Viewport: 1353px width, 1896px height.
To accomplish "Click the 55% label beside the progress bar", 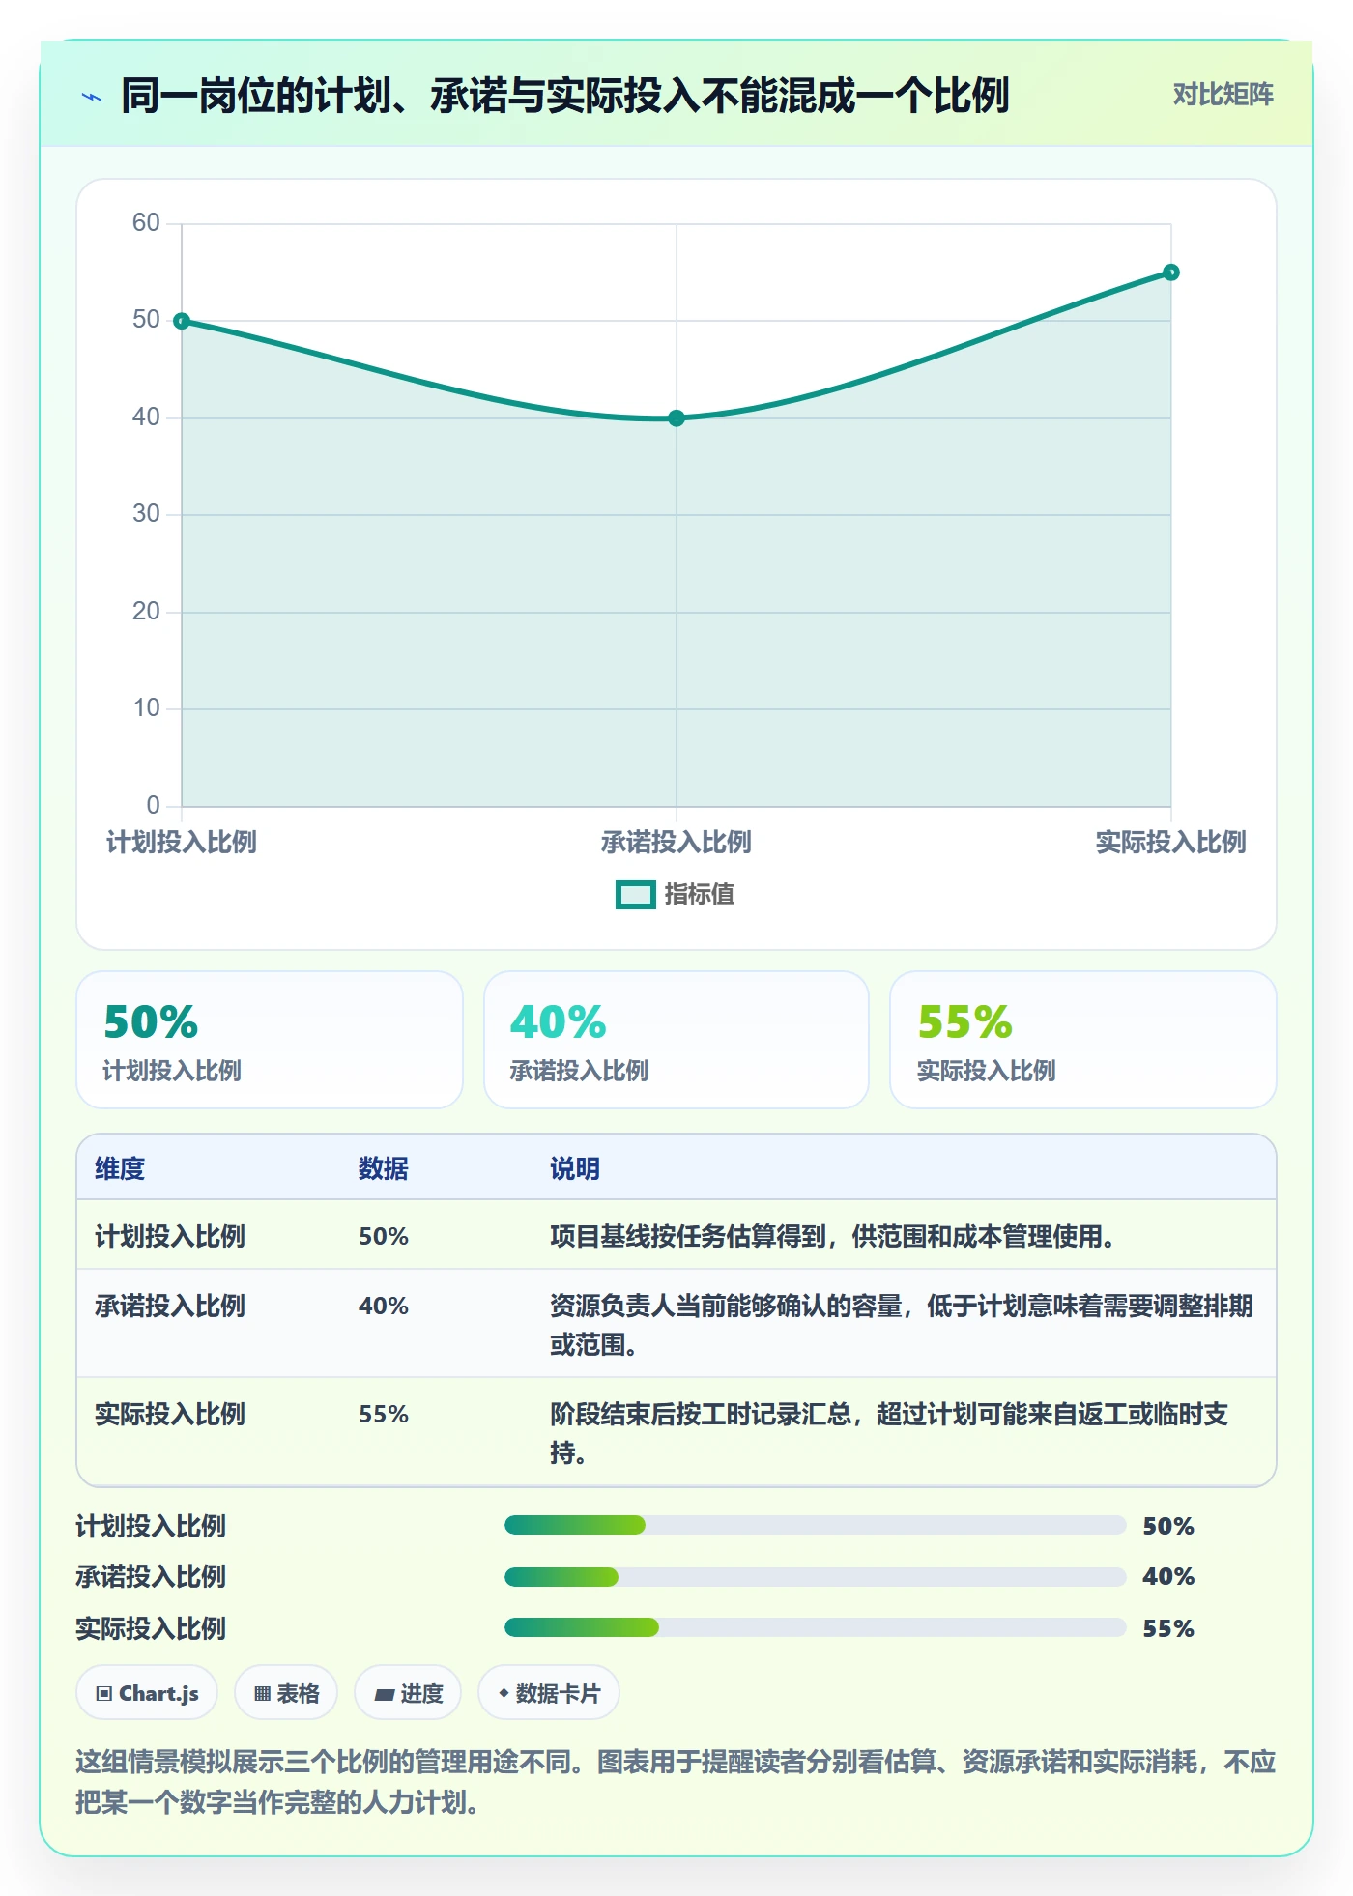I will point(1168,1628).
